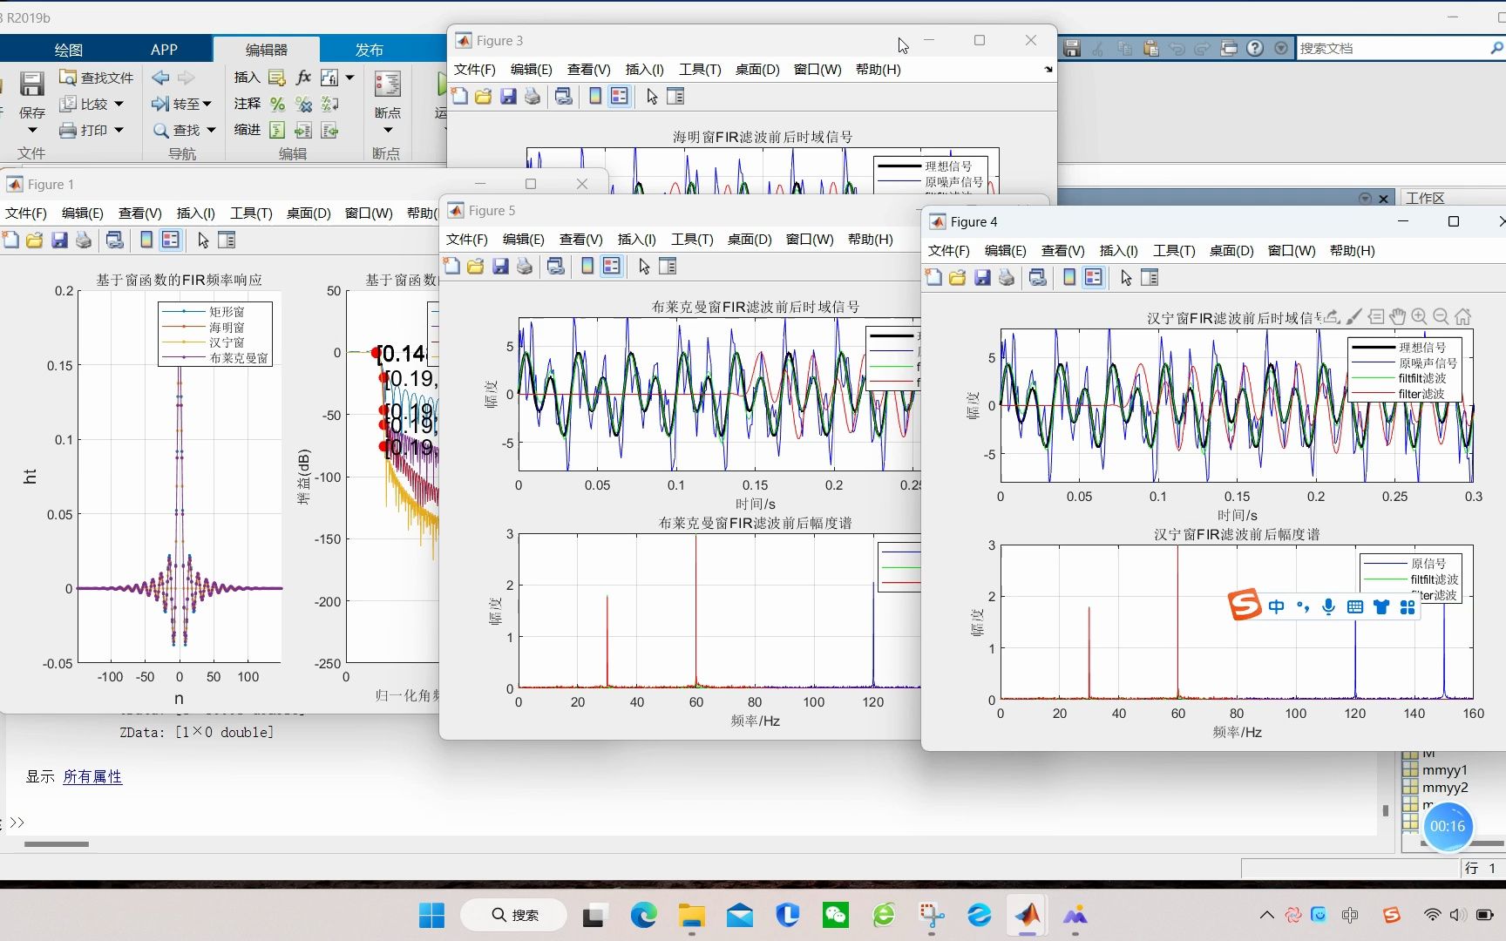Click the 所有属性 link in command window

pos(92,776)
